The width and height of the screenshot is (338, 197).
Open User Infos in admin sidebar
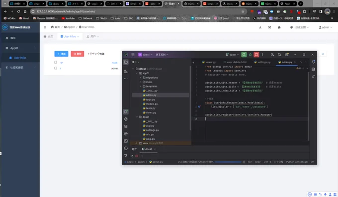[20, 58]
